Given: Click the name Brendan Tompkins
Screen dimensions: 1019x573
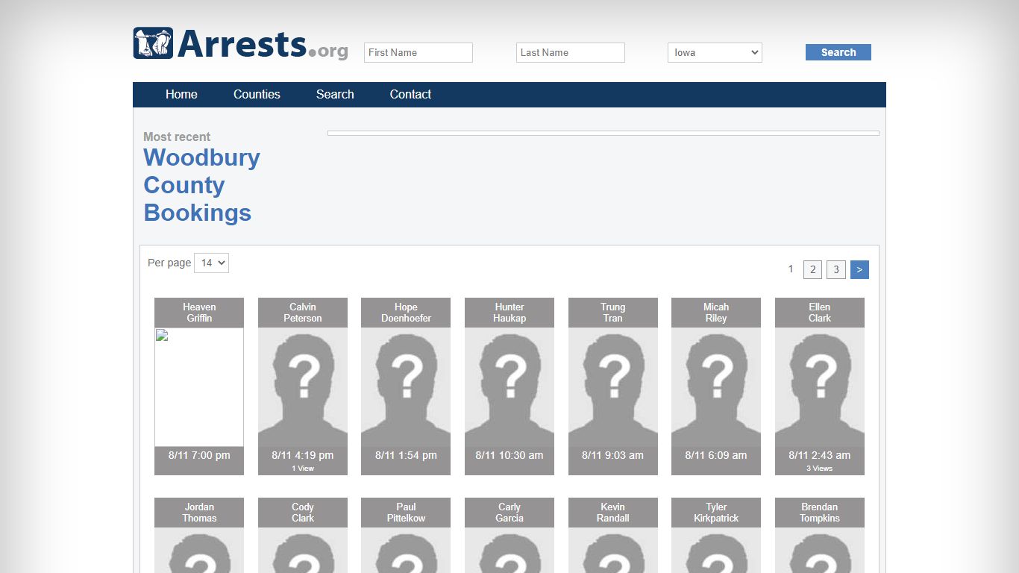Looking at the screenshot, I should [x=820, y=513].
